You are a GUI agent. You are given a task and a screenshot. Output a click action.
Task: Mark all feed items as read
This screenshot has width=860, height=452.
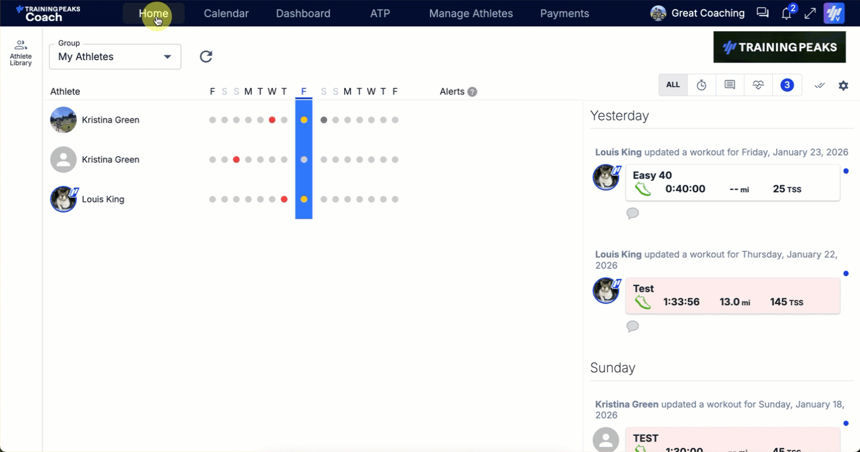[x=820, y=85]
